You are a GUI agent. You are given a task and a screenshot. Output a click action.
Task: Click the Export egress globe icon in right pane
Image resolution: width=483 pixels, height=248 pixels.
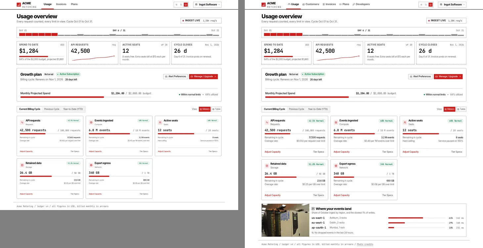click(x=336, y=165)
